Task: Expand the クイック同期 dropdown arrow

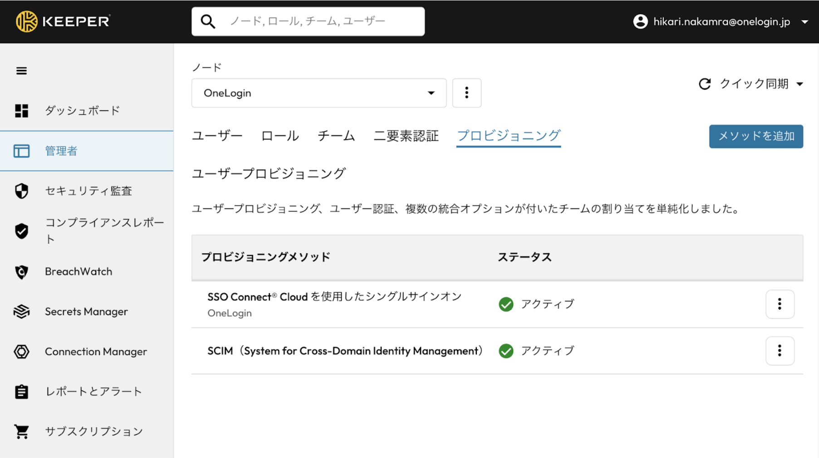Action: click(799, 84)
